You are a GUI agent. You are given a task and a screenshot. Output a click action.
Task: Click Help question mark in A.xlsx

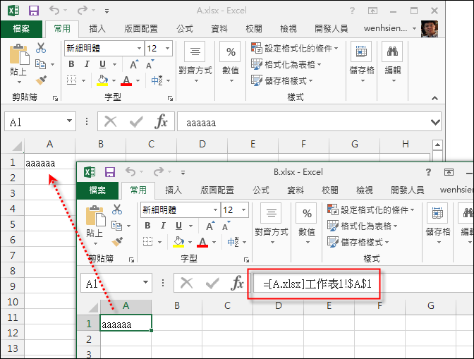click(352, 11)
